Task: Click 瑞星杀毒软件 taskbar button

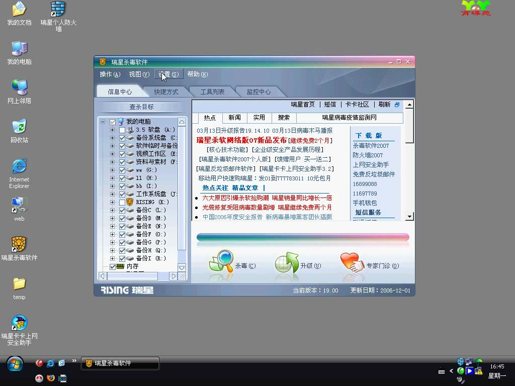Action: pos(120,363)
